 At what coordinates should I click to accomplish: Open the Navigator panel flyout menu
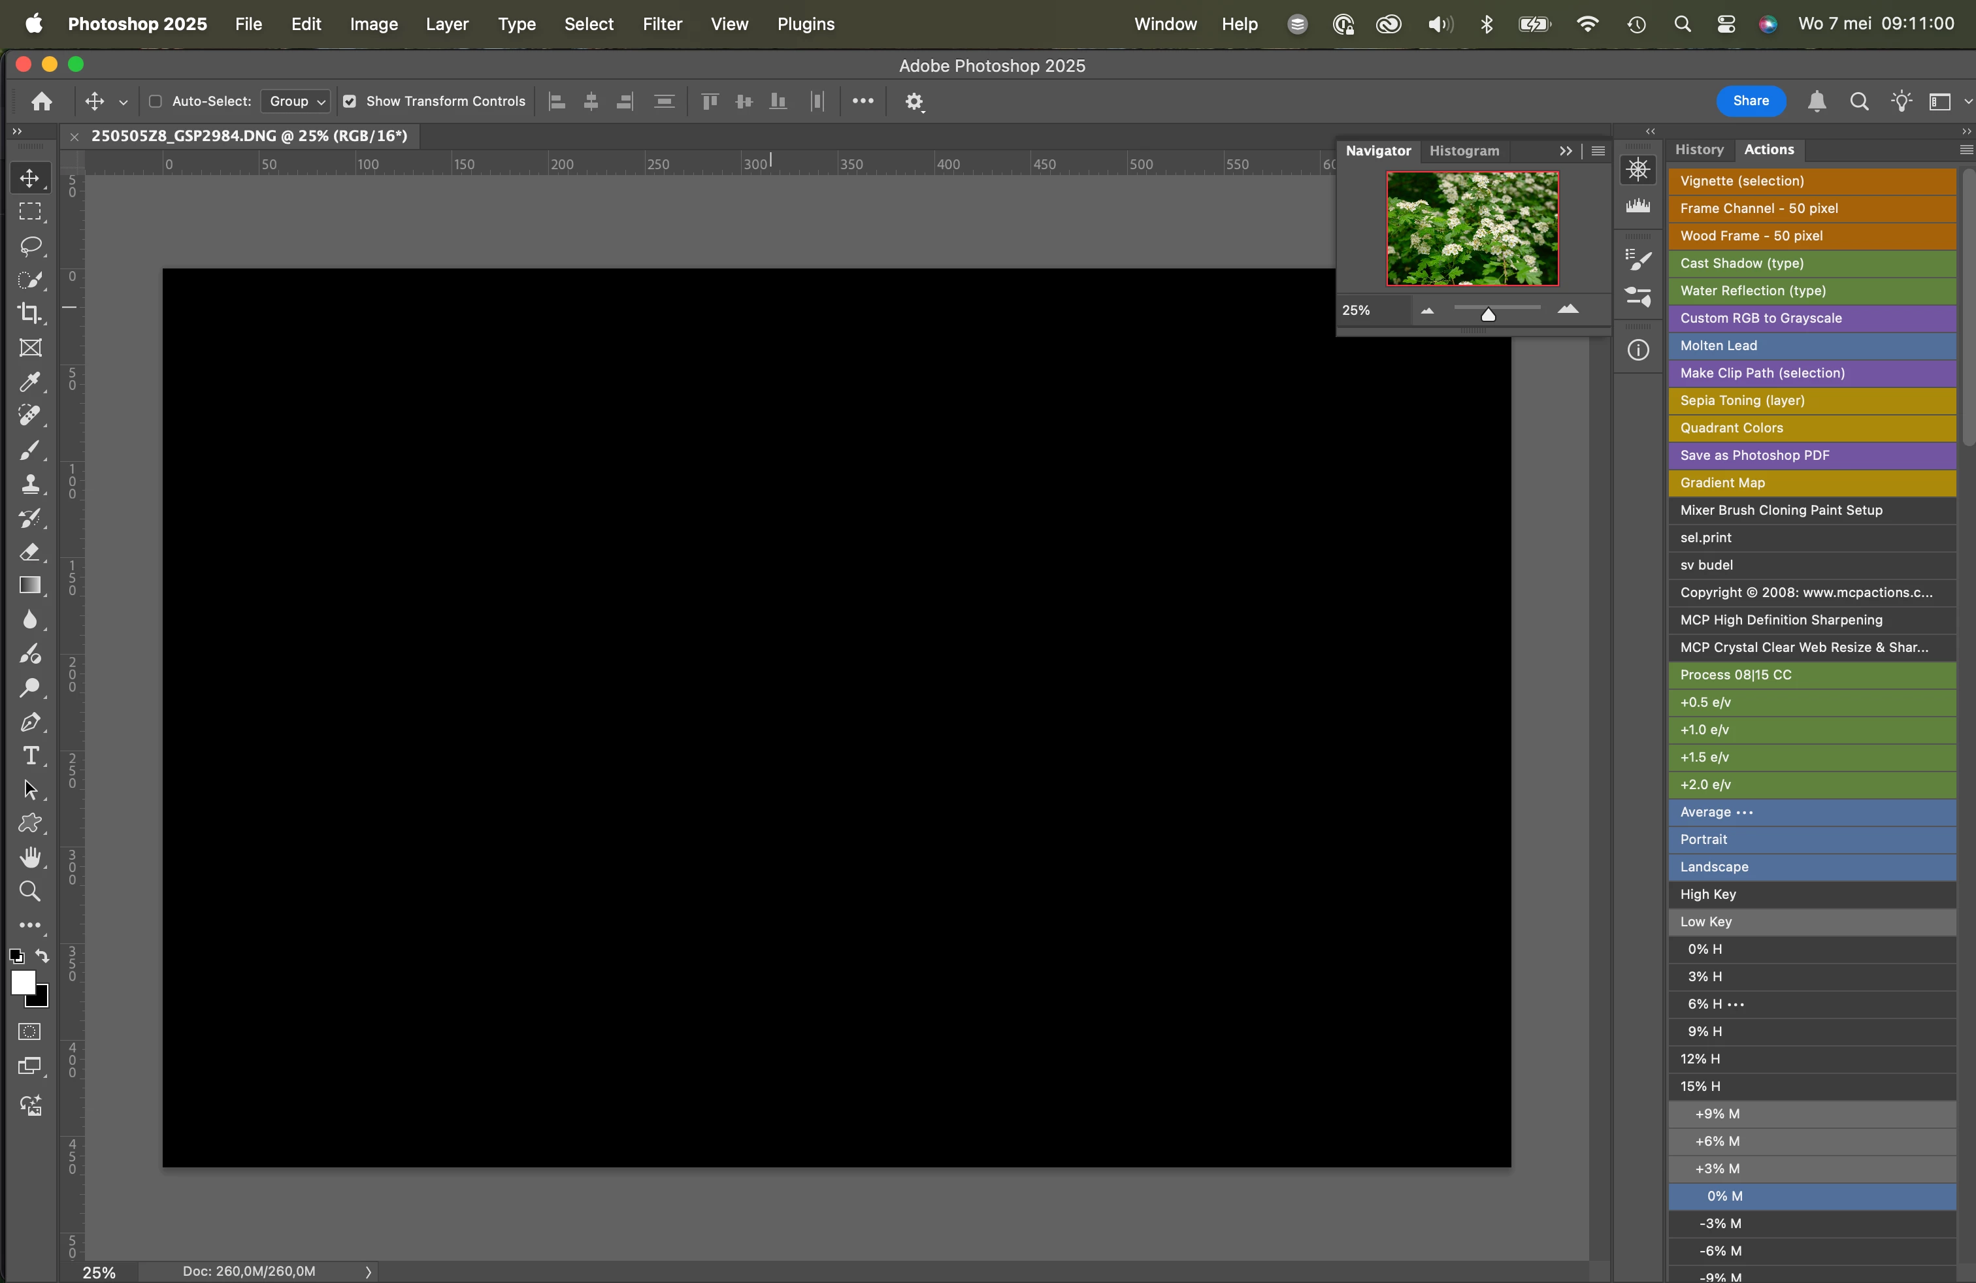coord(1598,151)
